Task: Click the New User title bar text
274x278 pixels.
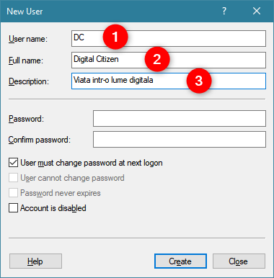Action: click(x=25, y=12)
